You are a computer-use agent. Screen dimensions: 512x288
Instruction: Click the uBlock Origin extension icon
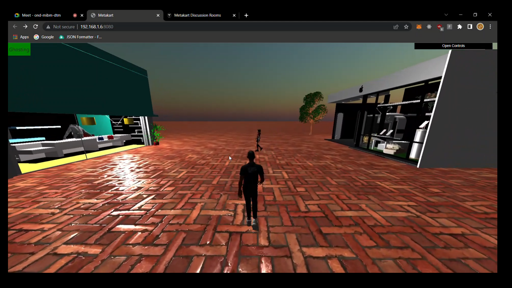click(x=439, y=27)
